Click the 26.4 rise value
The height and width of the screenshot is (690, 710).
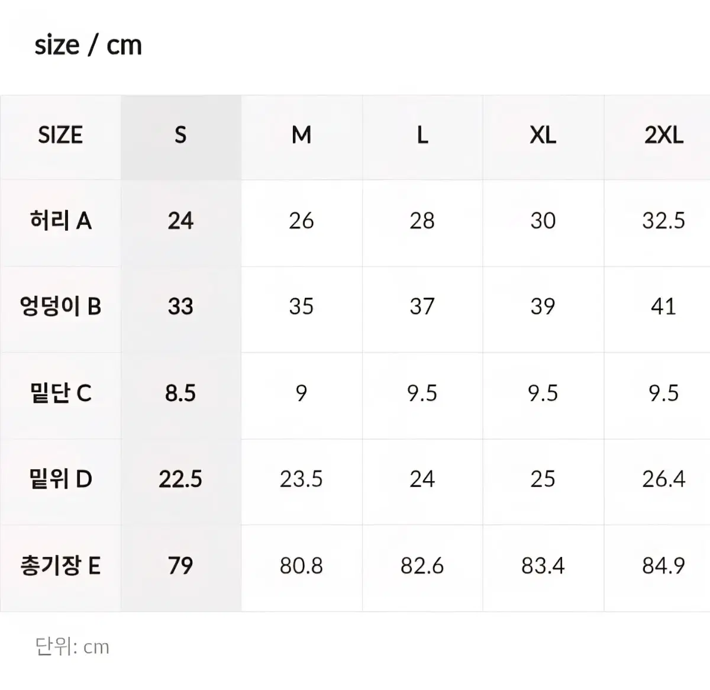click(663, 479)
